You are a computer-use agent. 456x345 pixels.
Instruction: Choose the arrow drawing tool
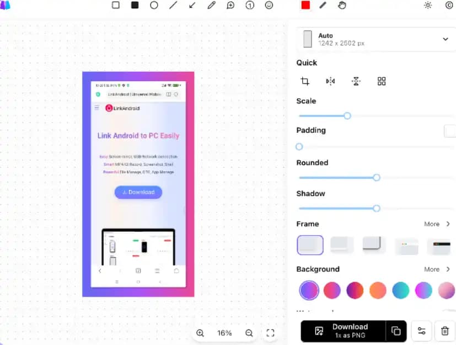(192, 5)
